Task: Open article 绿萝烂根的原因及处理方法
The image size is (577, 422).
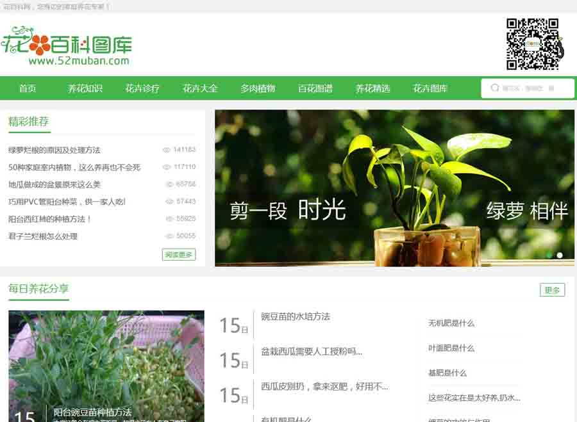Action: [x=54, y=150]
